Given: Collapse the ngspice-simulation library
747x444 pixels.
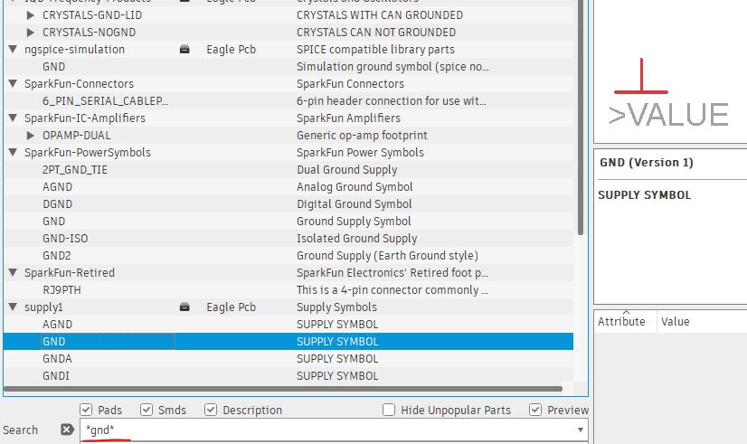Looking at the screenshot, I should tap(13, 49).
